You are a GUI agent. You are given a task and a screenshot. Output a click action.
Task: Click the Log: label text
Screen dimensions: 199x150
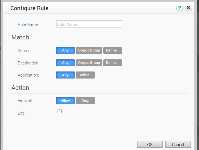click(x=21, y=113)
